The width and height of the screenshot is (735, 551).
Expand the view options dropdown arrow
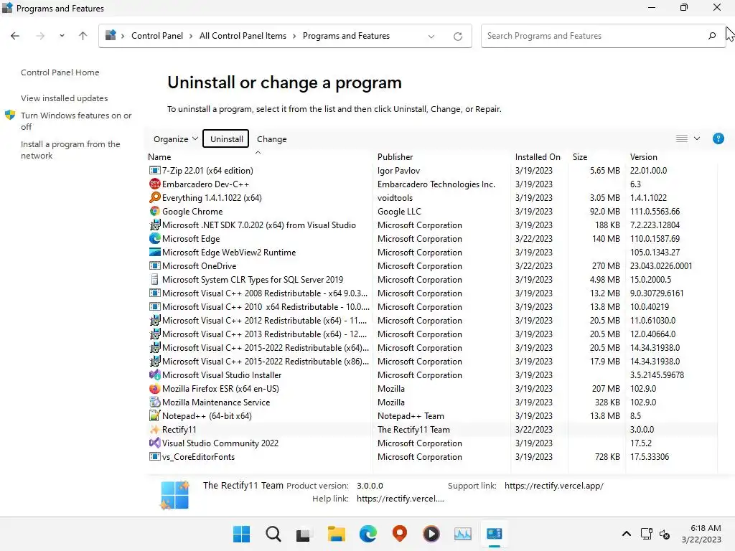click(697, 138)
